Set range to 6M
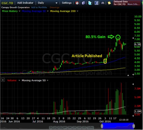The image size is (143, 130). tap(65, 127)
